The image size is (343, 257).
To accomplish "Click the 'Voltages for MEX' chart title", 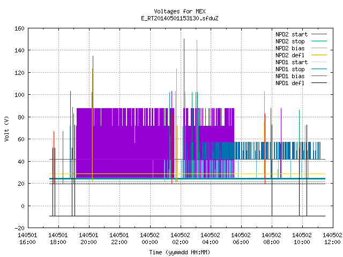I will coord(180,11).
